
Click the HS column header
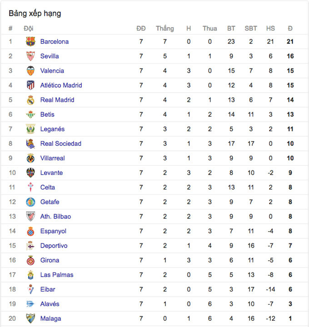[x=270, y=28]
